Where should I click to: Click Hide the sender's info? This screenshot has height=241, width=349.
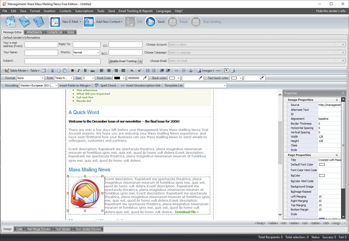click(x=331, y=11)
